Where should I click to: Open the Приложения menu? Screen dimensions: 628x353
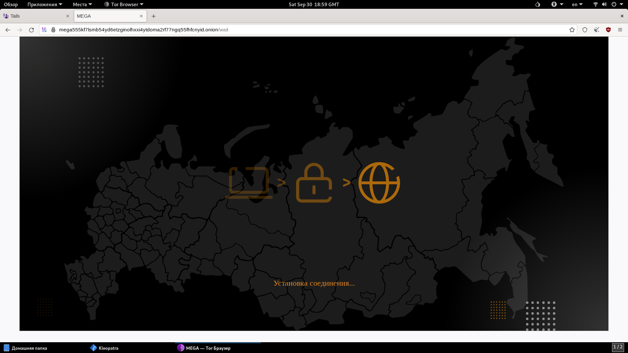[x=44, y=5]
